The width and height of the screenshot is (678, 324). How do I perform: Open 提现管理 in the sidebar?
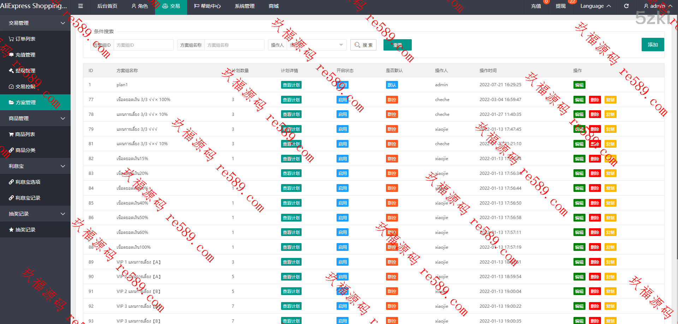pos(25,71)
